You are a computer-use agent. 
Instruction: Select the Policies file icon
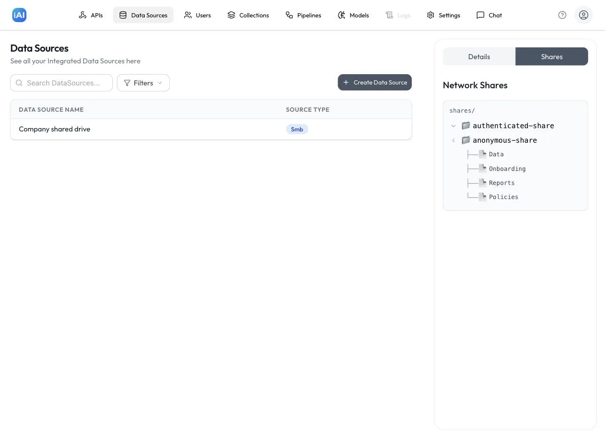(482, 197)
